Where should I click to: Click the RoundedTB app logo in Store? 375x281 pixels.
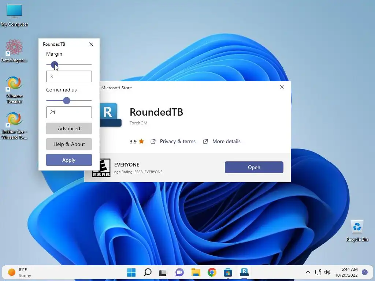pyautogui.click(x=111, y=115)
